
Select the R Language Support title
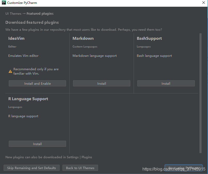tap(28, 99)
